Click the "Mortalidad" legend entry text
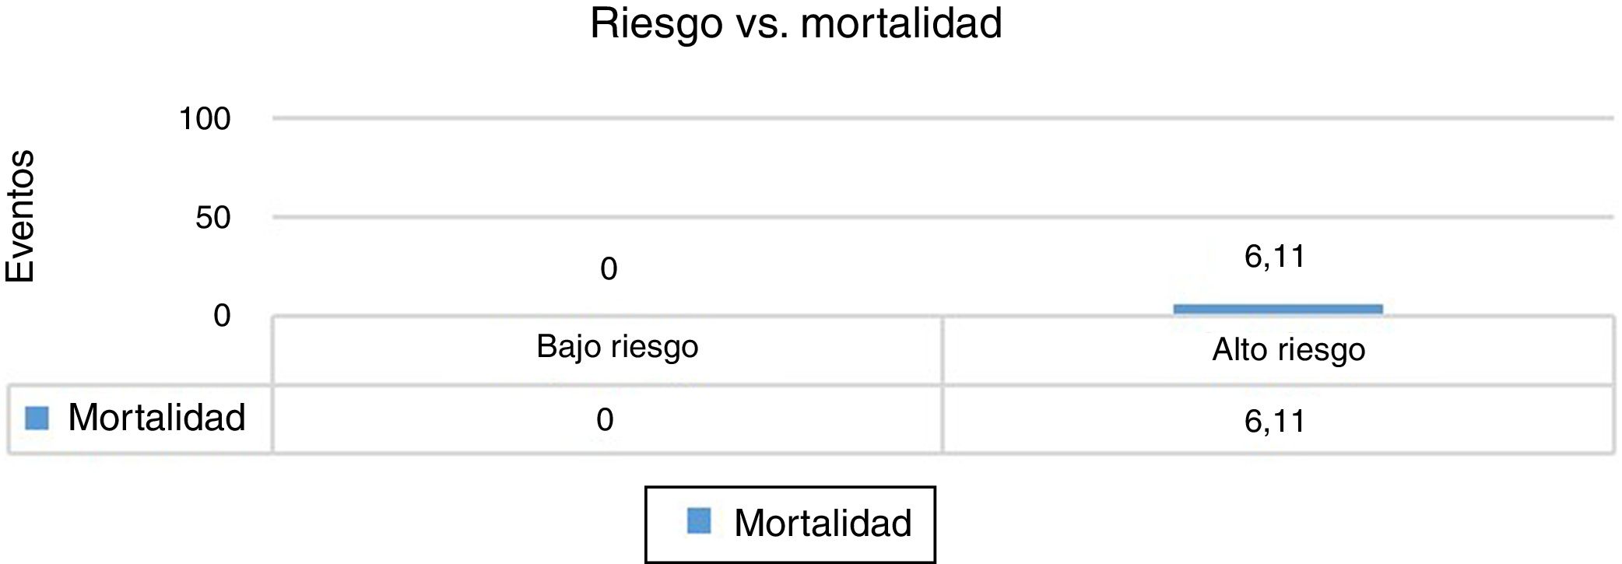This screenshot has width=1622, height=564. 823,523
